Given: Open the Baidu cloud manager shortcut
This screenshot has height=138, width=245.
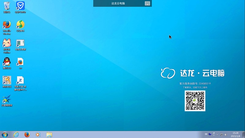Looking at the screenshot, I should pos(20,45).
